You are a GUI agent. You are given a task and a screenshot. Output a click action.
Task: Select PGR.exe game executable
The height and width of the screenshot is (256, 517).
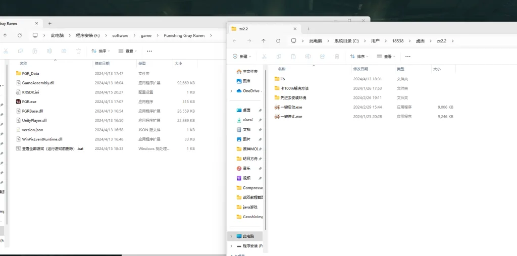click(26, 101)
